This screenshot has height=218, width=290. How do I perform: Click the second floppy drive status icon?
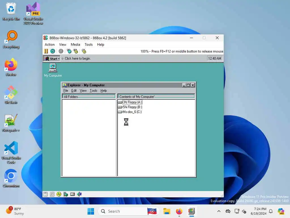52,194
